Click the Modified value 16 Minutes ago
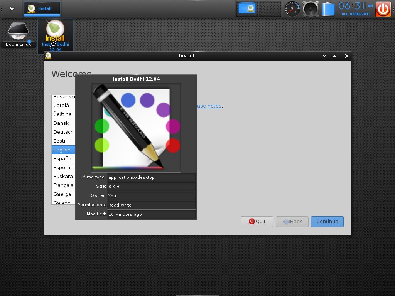The height and width of the screenshot is (296, 395). click(151, 214)
